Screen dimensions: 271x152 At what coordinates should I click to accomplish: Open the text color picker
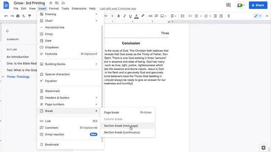click(136, 16)
